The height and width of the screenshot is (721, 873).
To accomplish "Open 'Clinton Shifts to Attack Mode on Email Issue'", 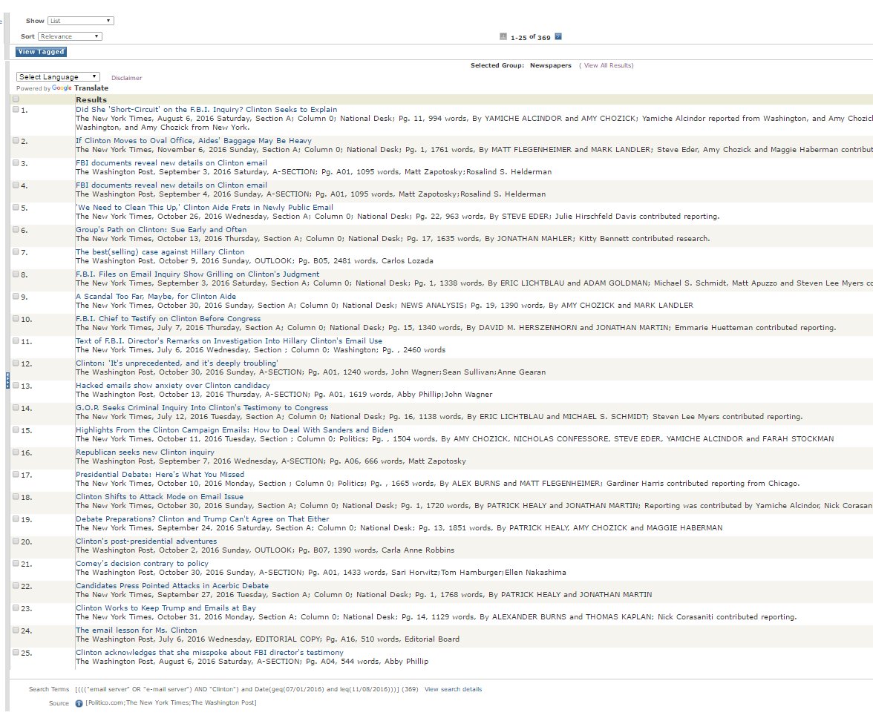I will [159, 497].
